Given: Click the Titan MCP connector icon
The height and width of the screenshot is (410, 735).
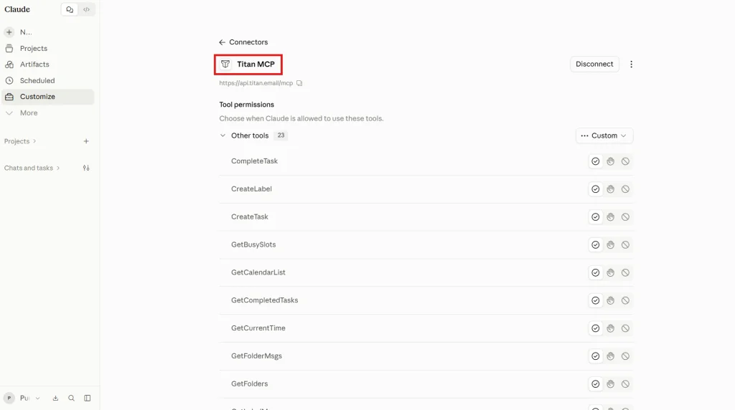Looking at the screenshot, I should (x=225, y=64).
